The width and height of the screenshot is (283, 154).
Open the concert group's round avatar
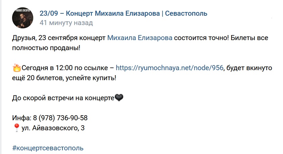(x=22, y=18)
